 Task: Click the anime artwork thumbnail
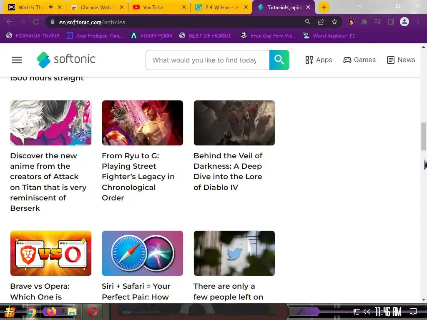pyautogui.click(x=50, y=123)
